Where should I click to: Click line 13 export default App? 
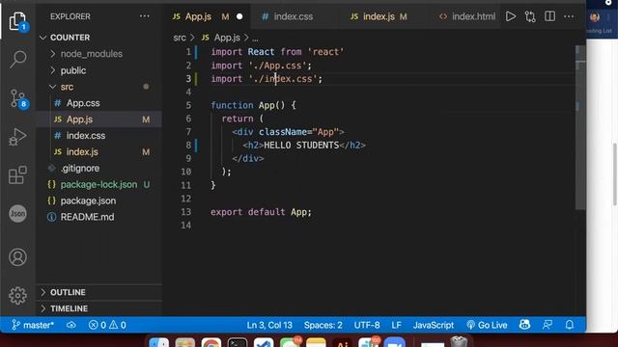pyautogui.click(x=261, y=212)
